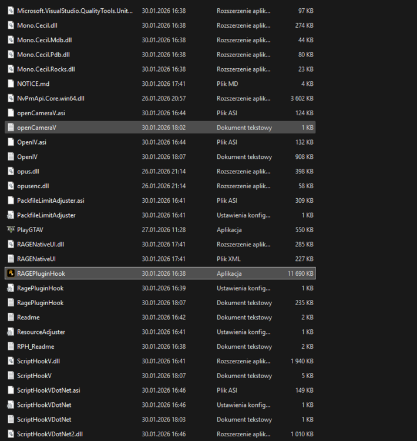Click the date '26.01.2026 20:57'

pos(163,98)
